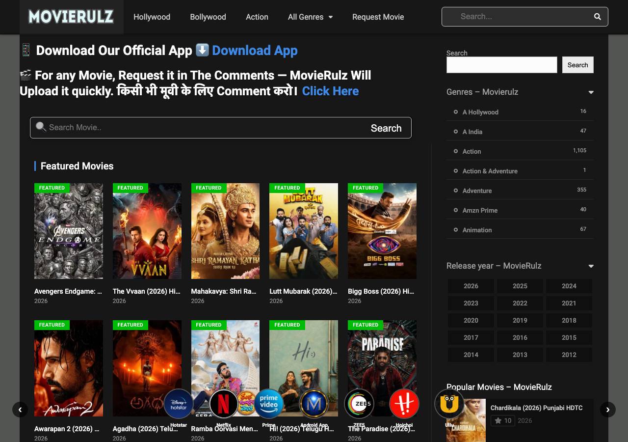Filter by release year 2014
The width and height of the screenshot is (628, 442).
(x=471, y=355)
